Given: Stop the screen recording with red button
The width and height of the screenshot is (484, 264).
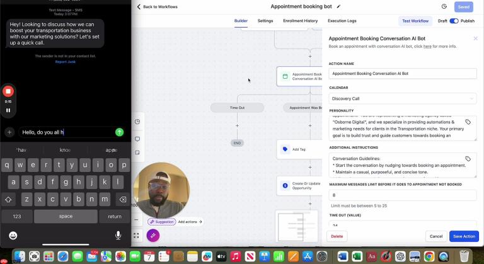Looking at the screenshot, I should (8, 91).
